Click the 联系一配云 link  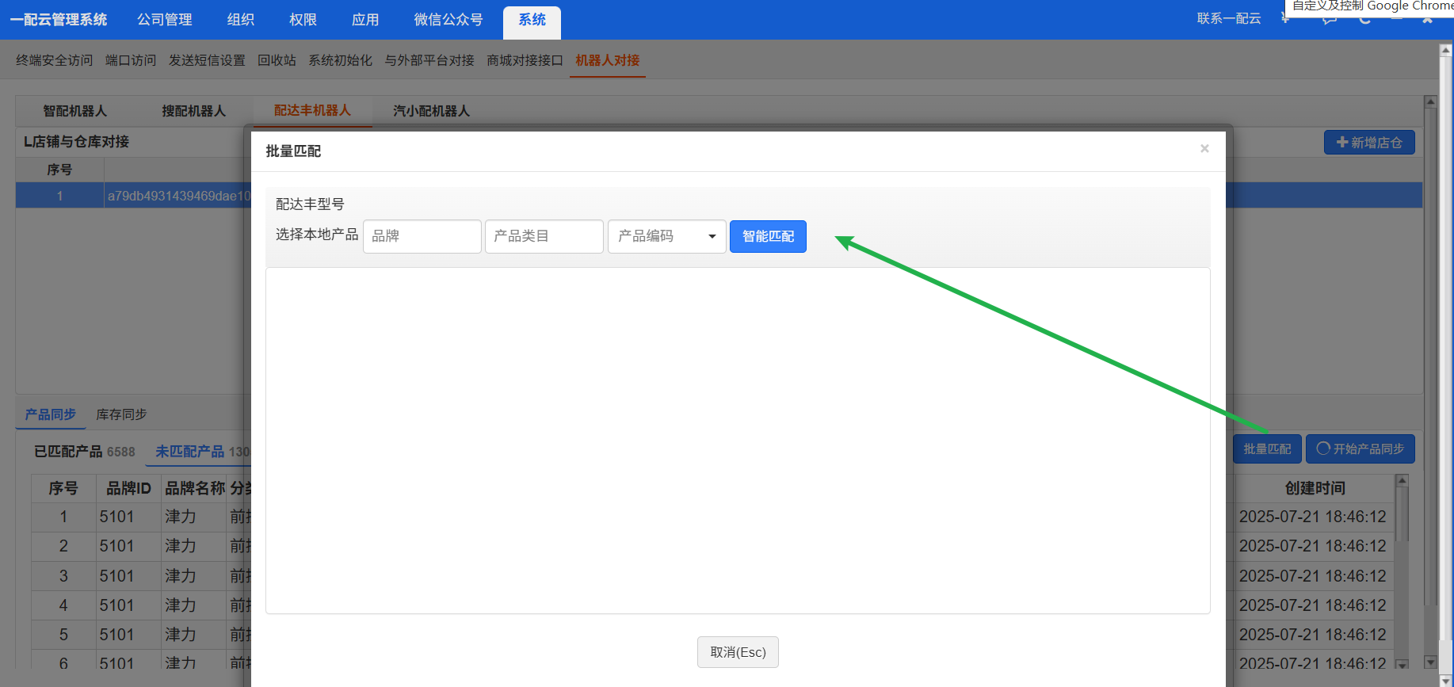coord(1228,18)
